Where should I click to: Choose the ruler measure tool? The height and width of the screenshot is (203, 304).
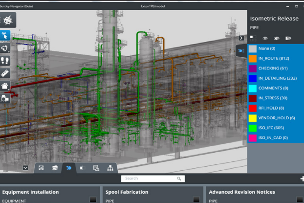pos(5,73)
